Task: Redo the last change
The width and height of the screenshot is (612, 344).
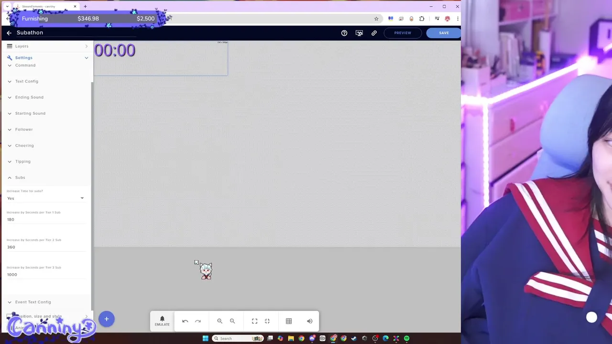Action: click(198, 321)
